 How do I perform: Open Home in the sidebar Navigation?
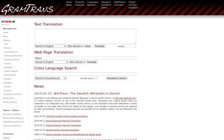6,32
